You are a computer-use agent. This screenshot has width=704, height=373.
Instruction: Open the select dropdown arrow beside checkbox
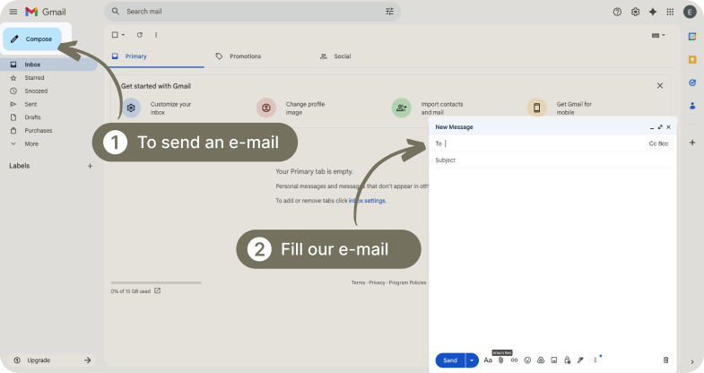point(123,35)
